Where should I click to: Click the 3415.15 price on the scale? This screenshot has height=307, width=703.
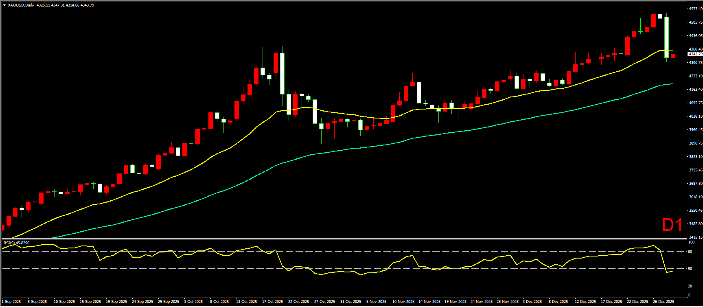(695, 237)
